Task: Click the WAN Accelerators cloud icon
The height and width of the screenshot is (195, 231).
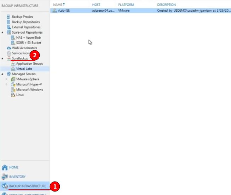Action: tap(9, 48)
